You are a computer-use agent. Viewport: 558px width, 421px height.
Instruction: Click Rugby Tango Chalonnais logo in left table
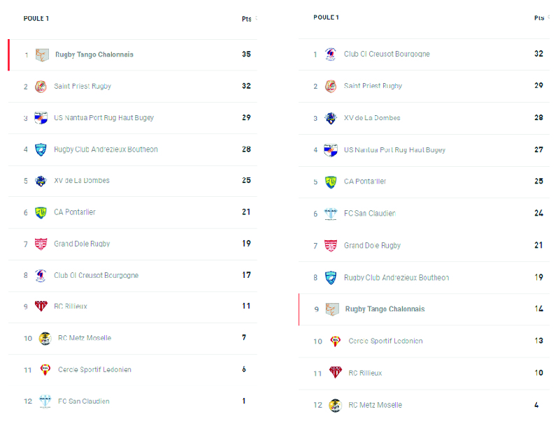pyautogui.click(x=42, y=54)
